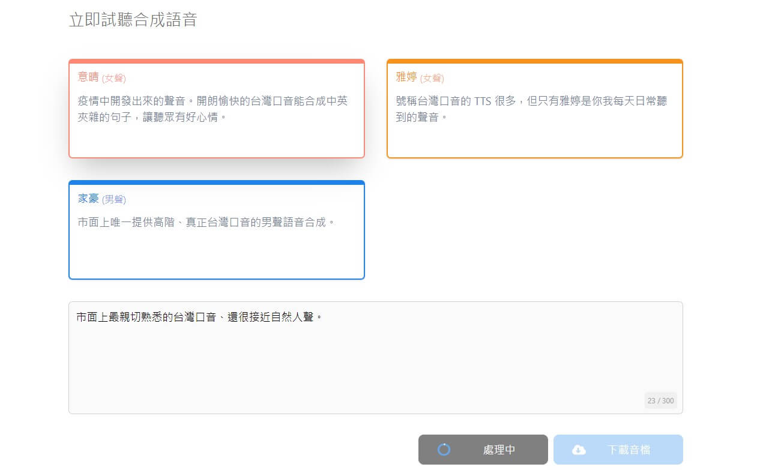Click the (男聲) label beside 家豪
The image size is (760, 470).
(114, 199)
